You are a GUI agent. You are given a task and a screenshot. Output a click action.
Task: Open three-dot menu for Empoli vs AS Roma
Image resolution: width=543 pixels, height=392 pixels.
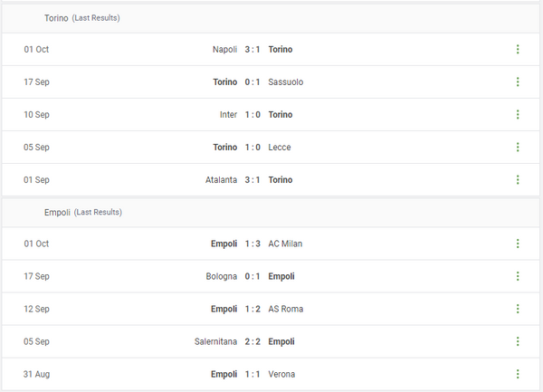518,309
